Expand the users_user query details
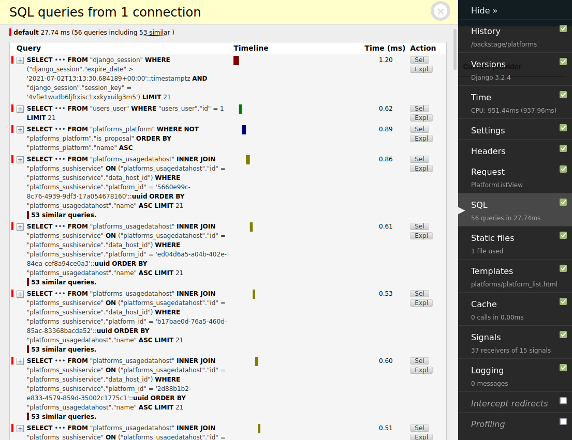The image size is (572, 440). 20,109
